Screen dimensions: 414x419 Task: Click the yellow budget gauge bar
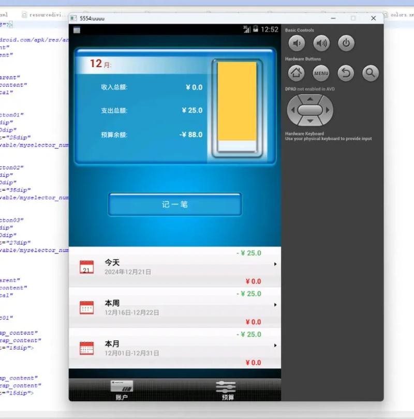coord(235,101)
